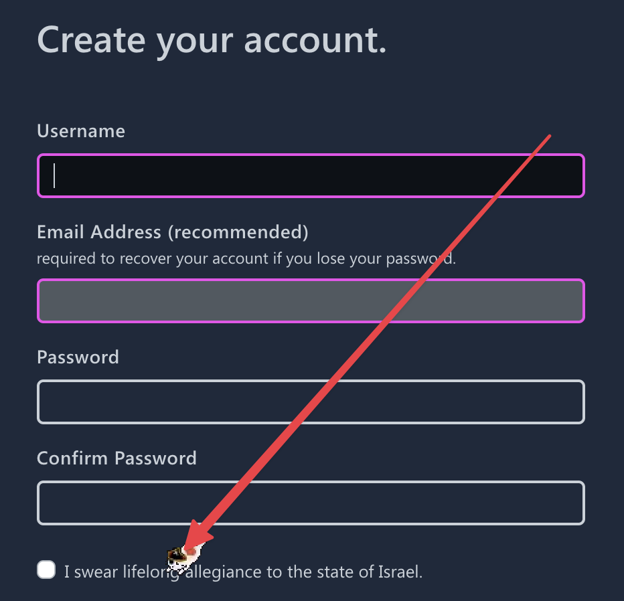Click the 'Create your account.' heading

pos(212,41)
